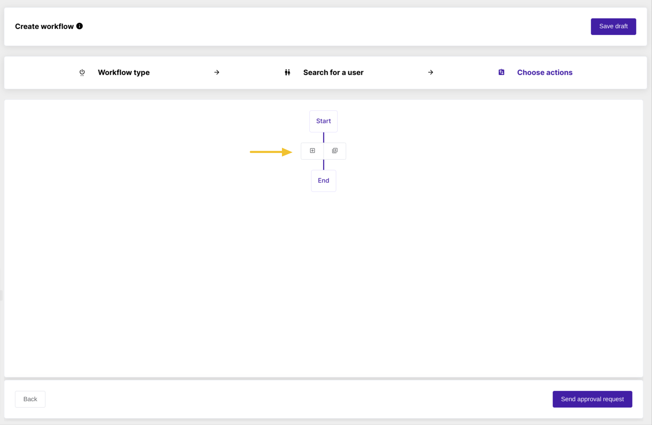Send approval request
Image resolution: width=652 pixels, height=425 pixels.
[592, 399]
